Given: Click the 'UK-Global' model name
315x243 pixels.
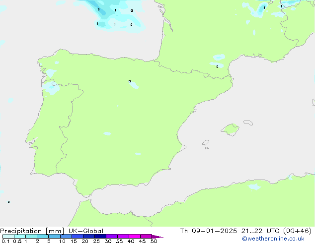Looking at the screenshot, I should 86,231.
